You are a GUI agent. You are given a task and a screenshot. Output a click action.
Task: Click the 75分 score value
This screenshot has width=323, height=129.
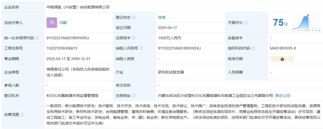280,23
